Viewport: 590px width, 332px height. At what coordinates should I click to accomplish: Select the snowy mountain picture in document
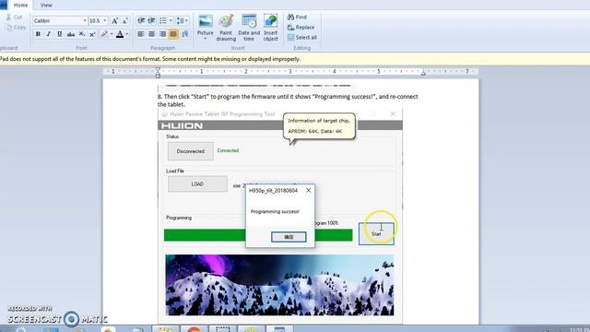pos(279,285)
